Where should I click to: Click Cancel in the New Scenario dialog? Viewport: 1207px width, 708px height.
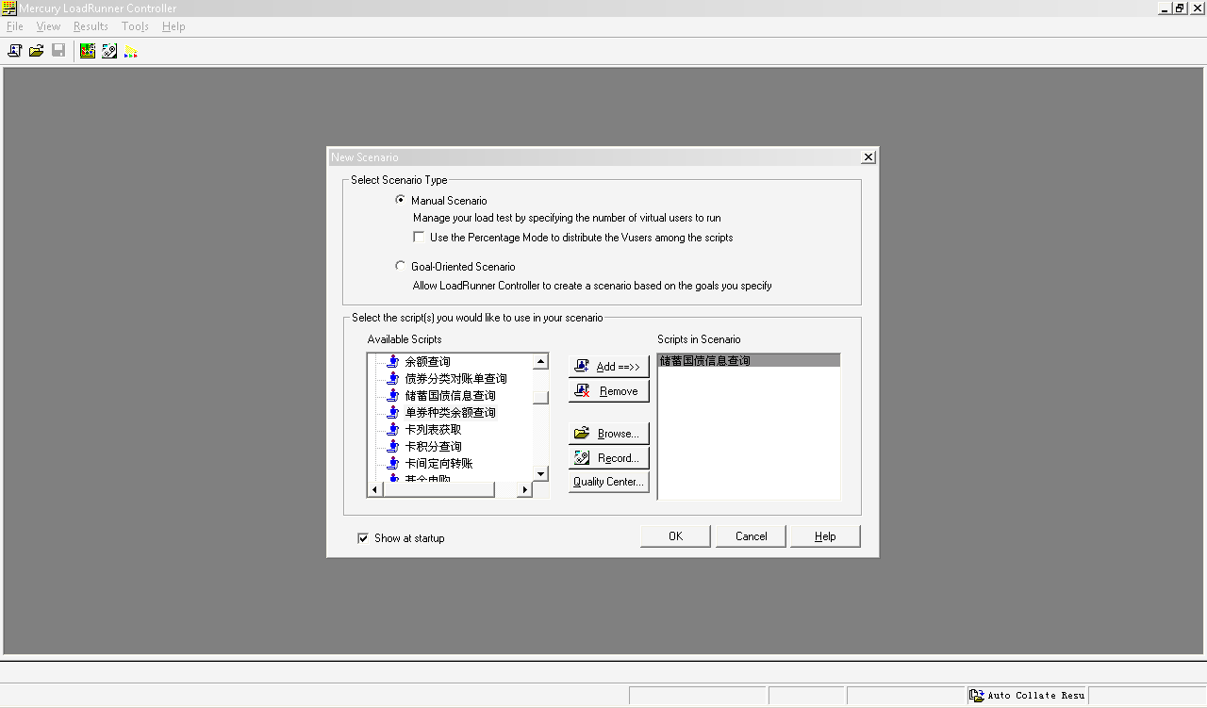click(751, 536)
